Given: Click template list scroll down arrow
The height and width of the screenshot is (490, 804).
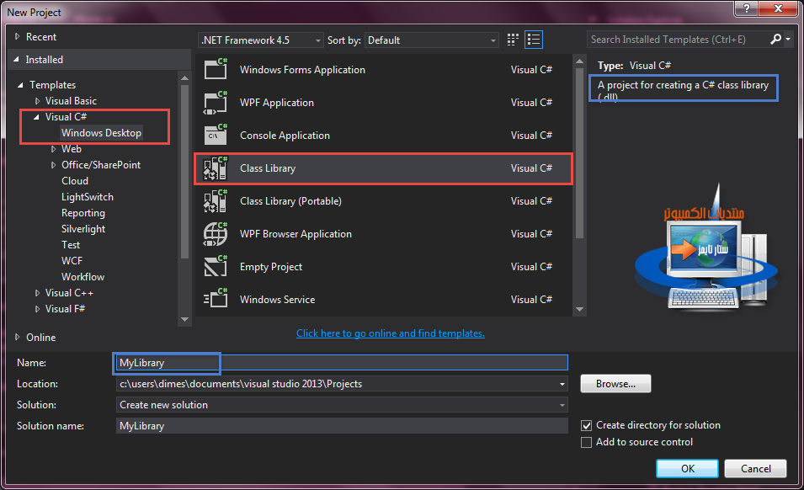Looking at the screenshot, I should tap(579, 309).
